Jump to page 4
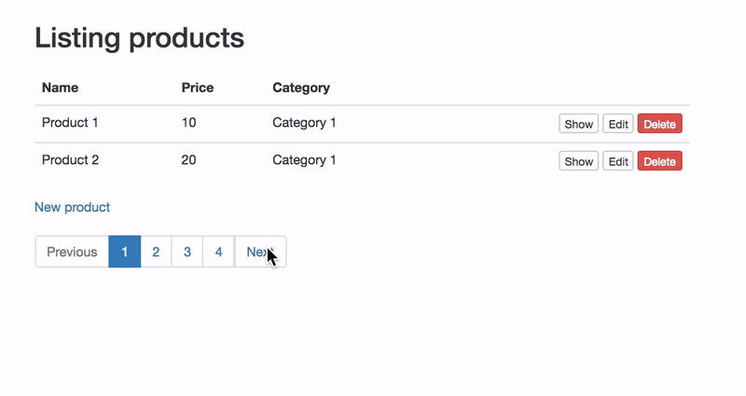 218,252
